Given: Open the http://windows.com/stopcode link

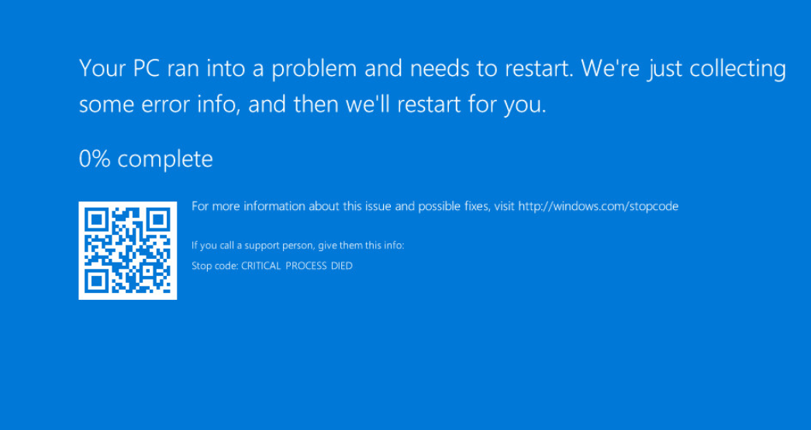Looking at the screenshot, I should (x=598, y=206).
